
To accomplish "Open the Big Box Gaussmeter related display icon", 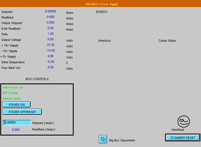I will click(x=103, y=139).
